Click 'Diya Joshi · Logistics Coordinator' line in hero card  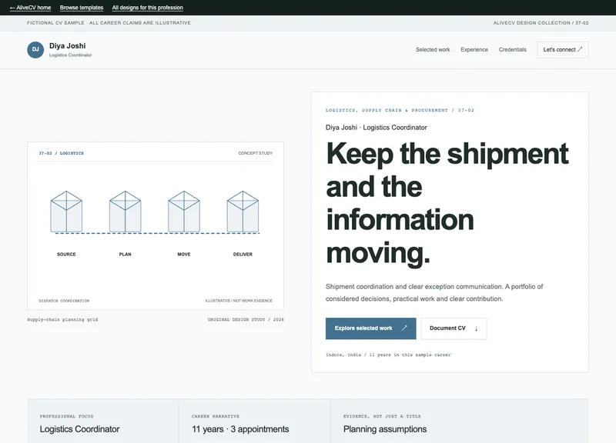(x=376, y=128)
